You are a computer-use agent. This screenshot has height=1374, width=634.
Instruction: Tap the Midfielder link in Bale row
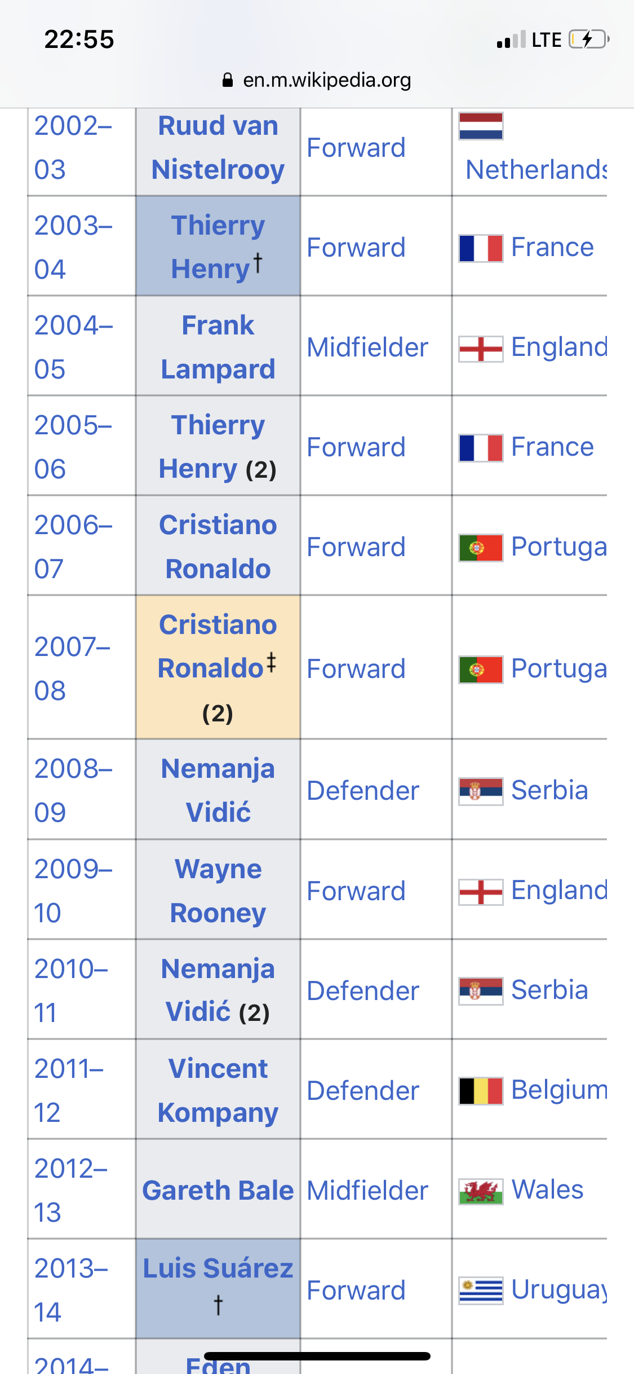pyautogui.click(x=367, y=1191)
